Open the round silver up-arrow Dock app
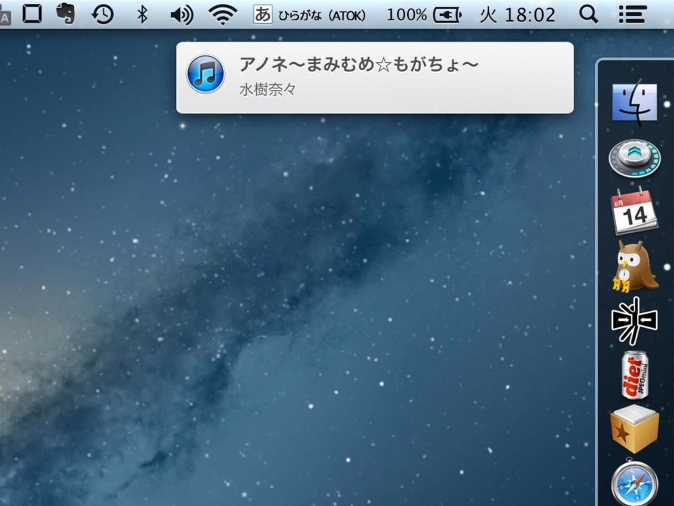This screenshot has width=674, height=506. point(634,157)
